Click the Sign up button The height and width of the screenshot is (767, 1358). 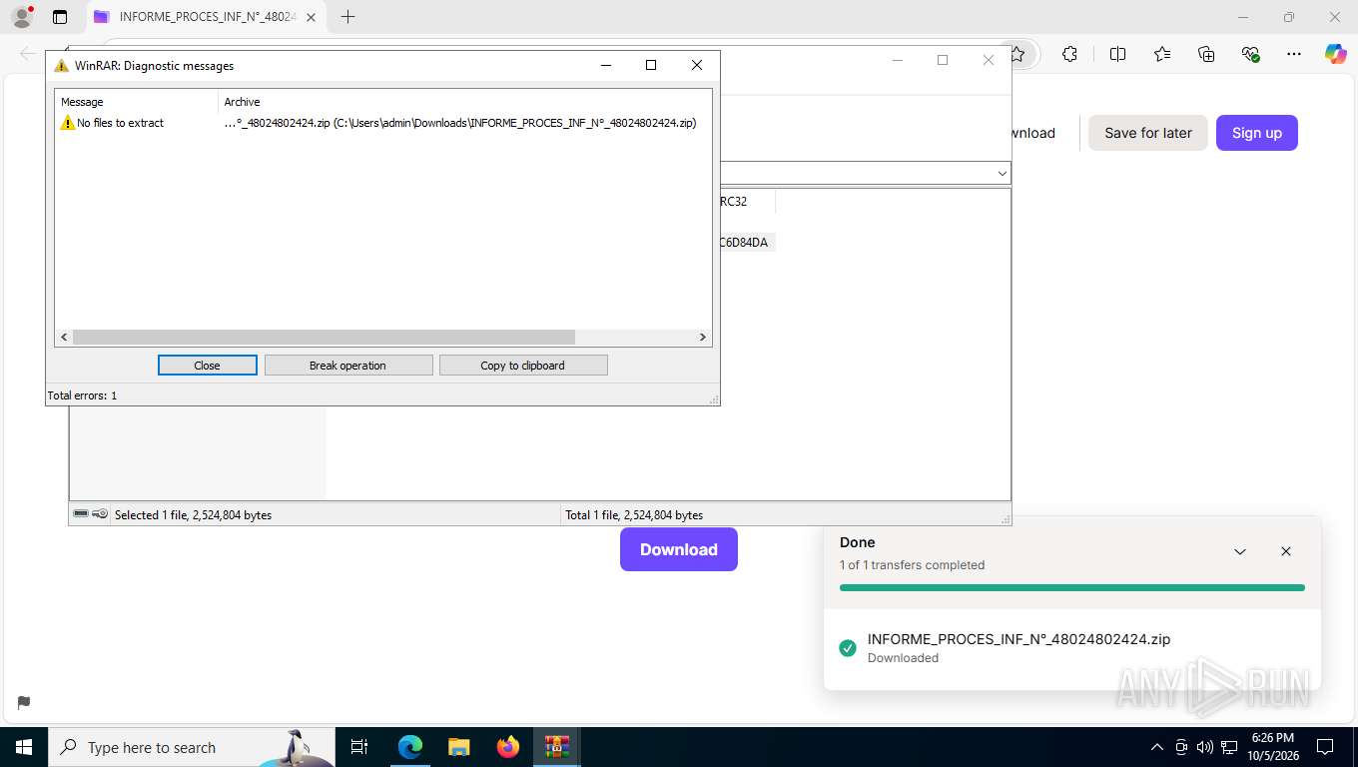click(x=1256, y=133)
